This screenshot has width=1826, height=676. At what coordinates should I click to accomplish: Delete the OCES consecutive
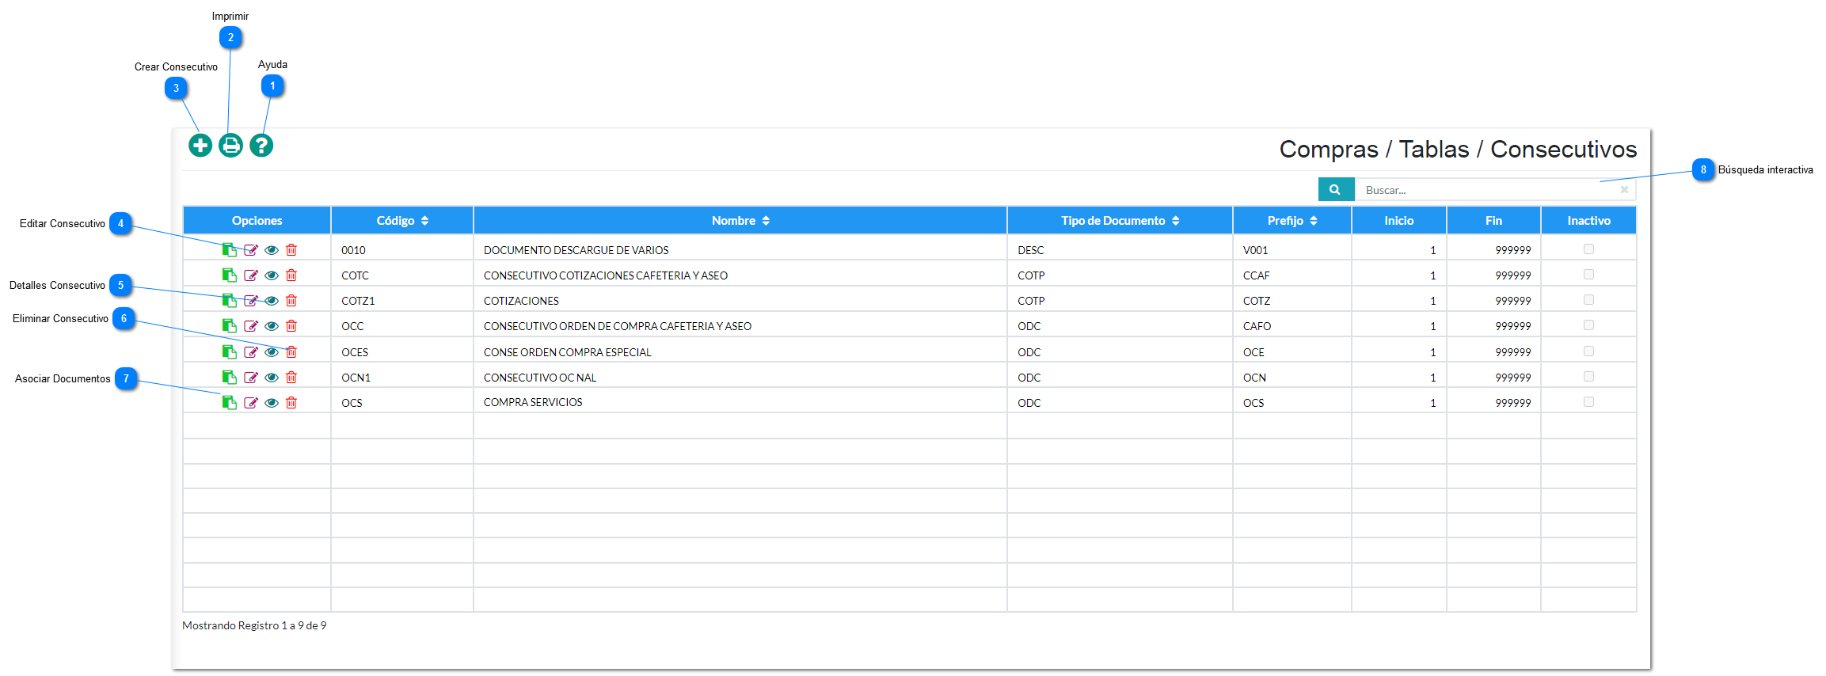tap(291, 352)
